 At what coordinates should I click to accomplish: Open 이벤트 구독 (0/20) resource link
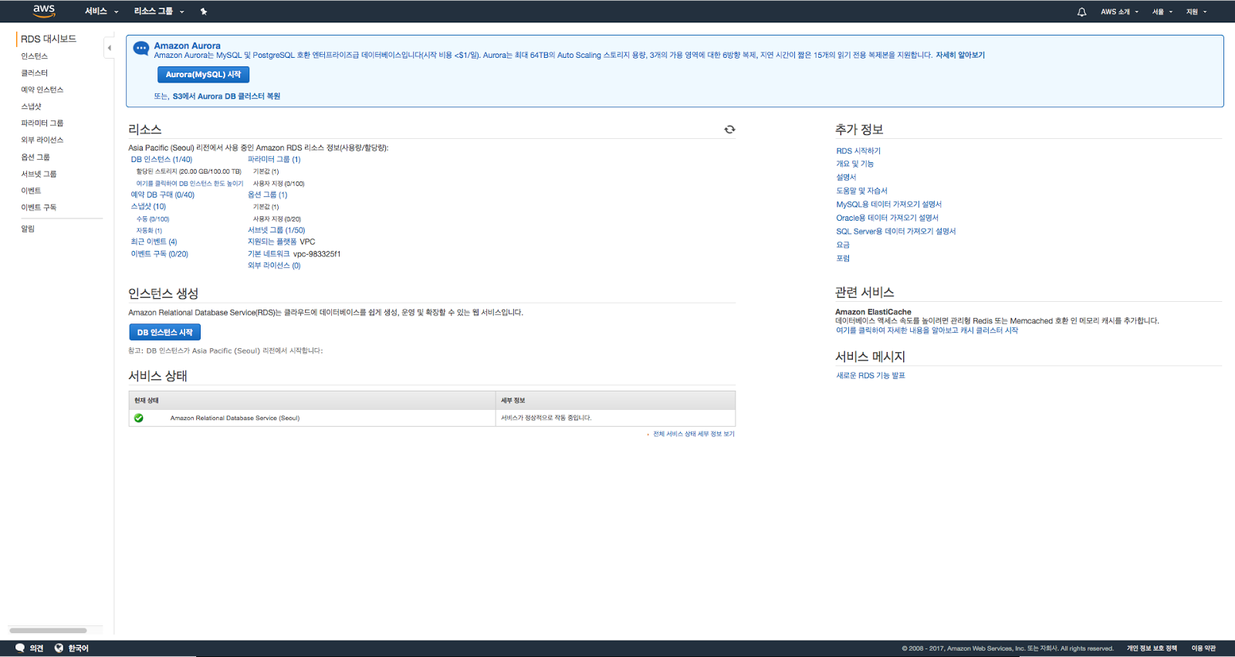tap(159, 254)
